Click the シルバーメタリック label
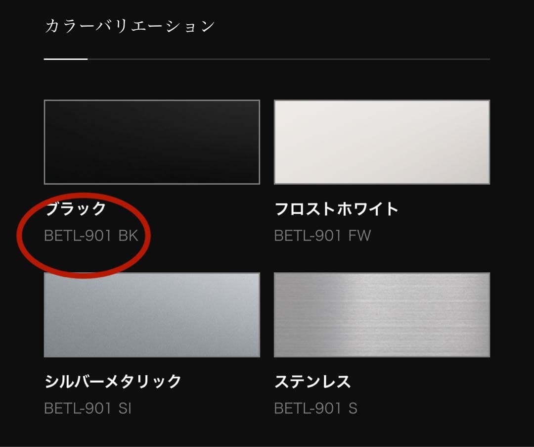The image size is (534, 447). click(x=113, y=381)
